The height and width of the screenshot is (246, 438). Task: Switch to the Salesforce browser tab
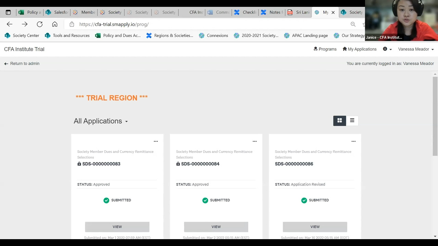57,12
